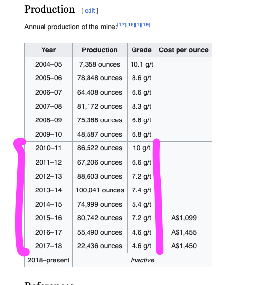
Task: Select the 2011–12 year cell
Action: point(48,162)
